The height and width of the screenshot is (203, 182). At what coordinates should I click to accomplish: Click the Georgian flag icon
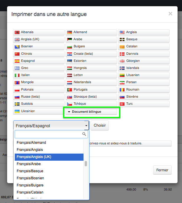point(122,61)
